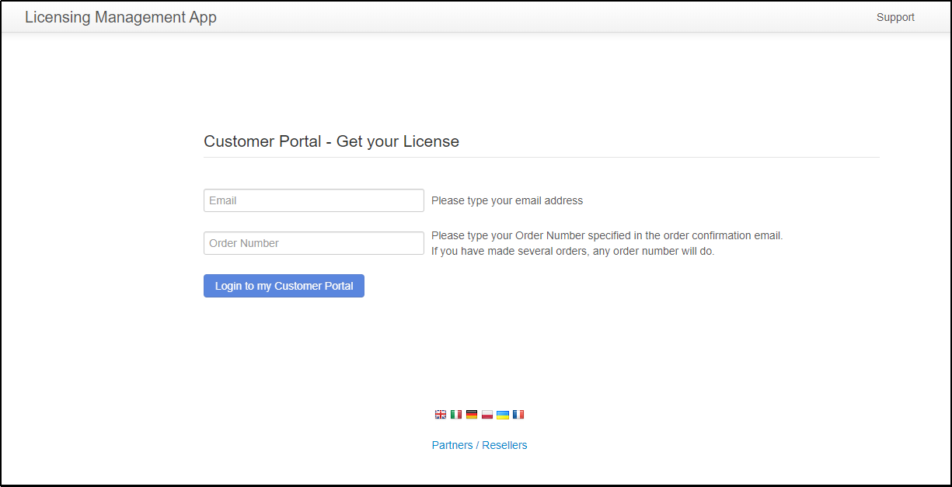Open the Partners / Resellers link
The image size is (952, 487).
[479, 445]
